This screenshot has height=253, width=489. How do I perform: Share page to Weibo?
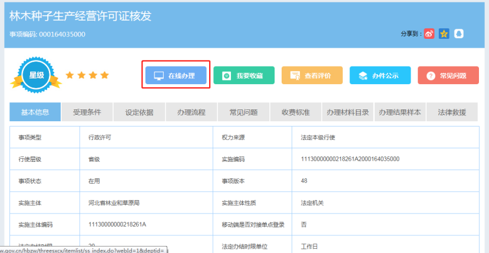tap(429, 34)
